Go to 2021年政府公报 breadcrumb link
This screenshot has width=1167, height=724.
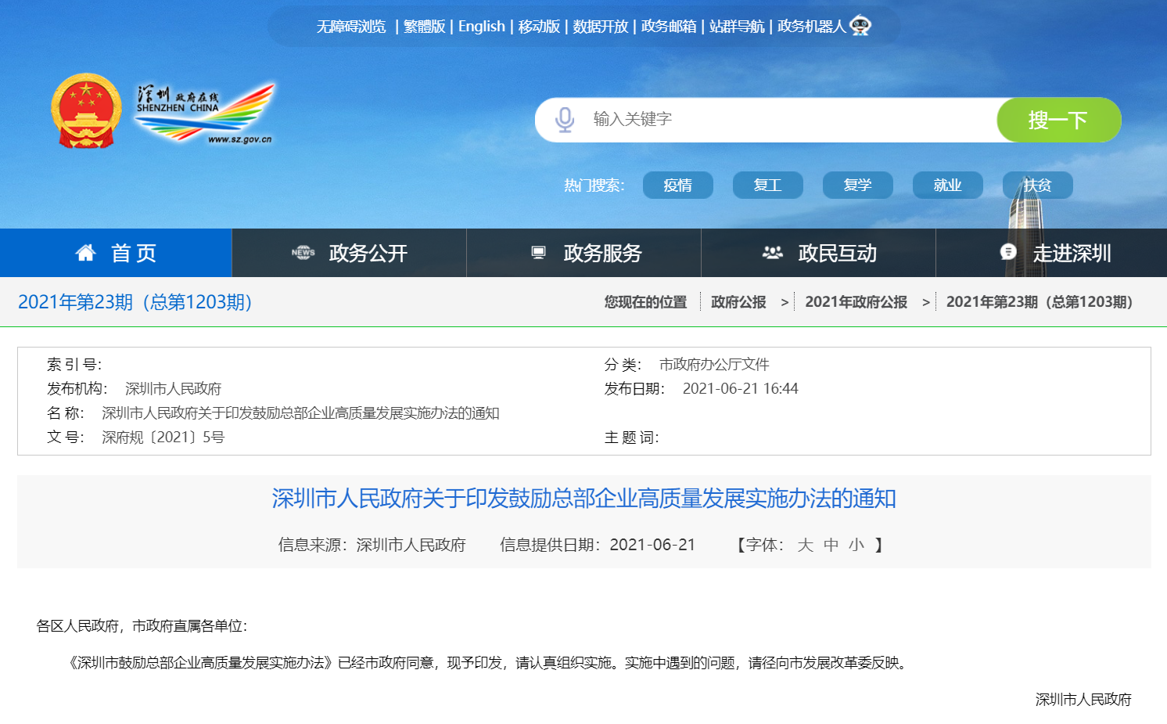point(856,302)
